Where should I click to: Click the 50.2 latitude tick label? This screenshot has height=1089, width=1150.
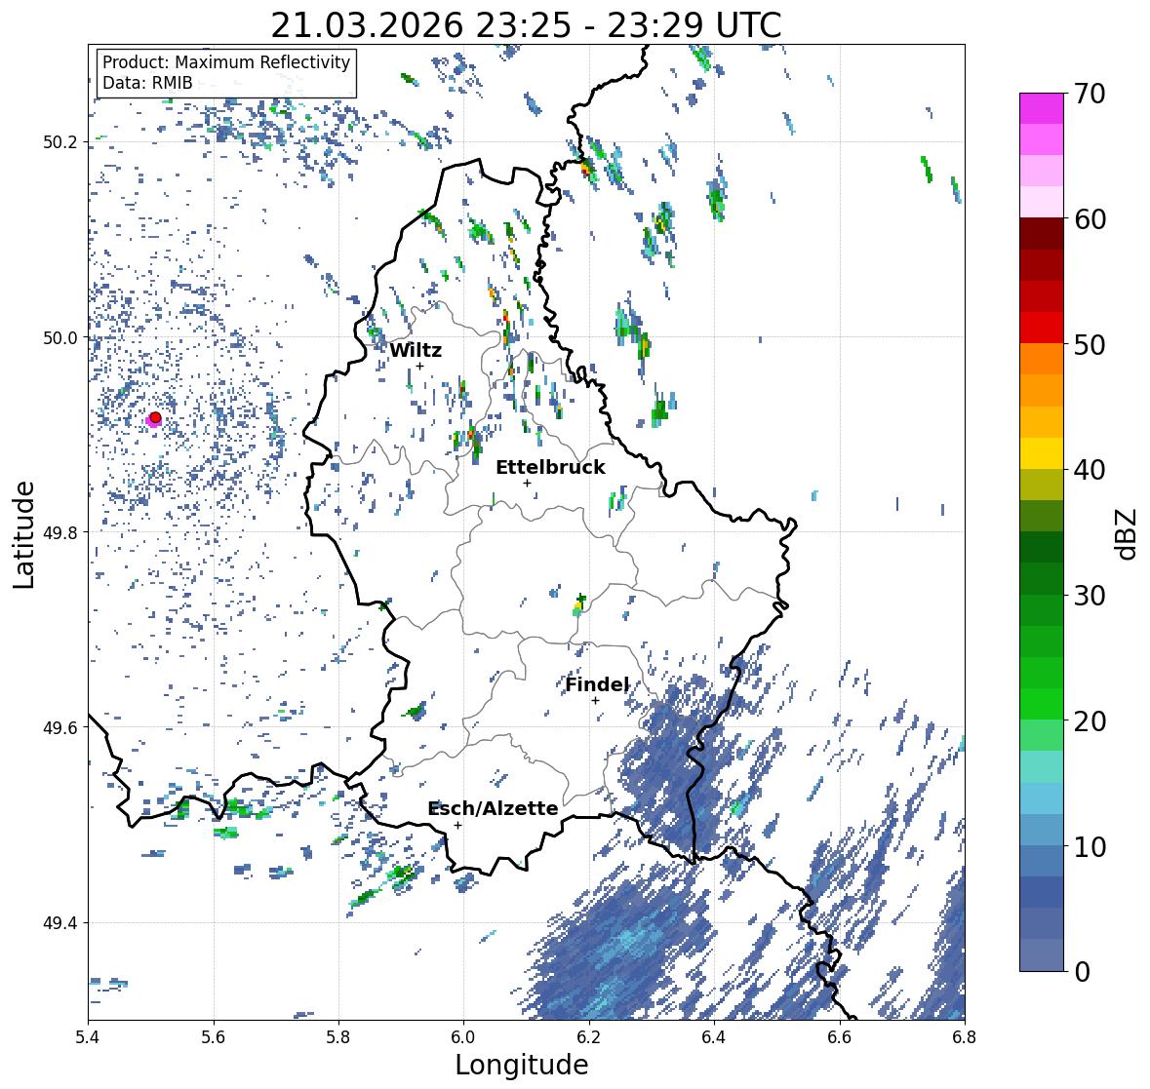(x=60, y=142)
